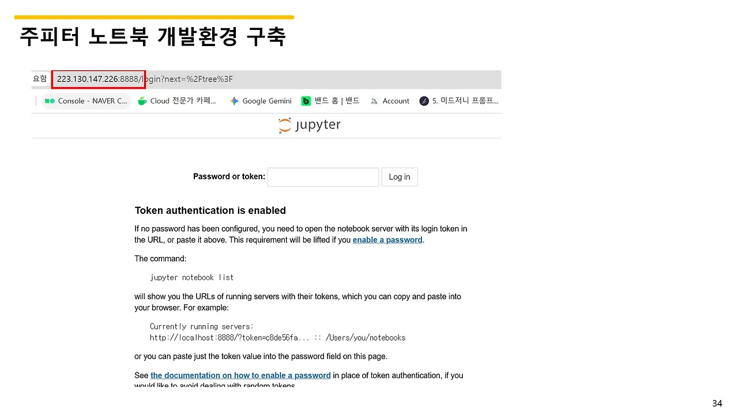Click the Account bookmark icon
Screen dimensions: 738x415
(374, 100)
